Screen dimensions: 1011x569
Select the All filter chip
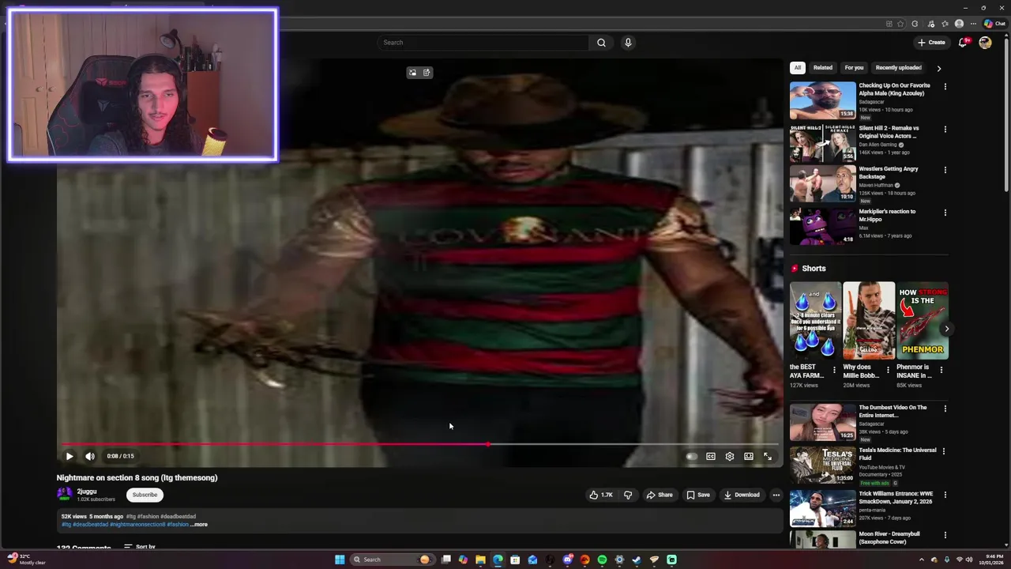[798, 68]
